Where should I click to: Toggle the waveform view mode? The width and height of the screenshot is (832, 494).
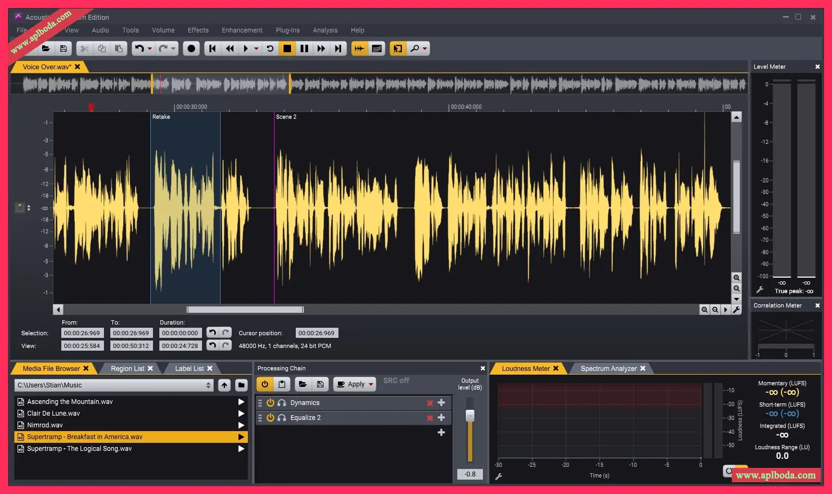tap(360, 48)
